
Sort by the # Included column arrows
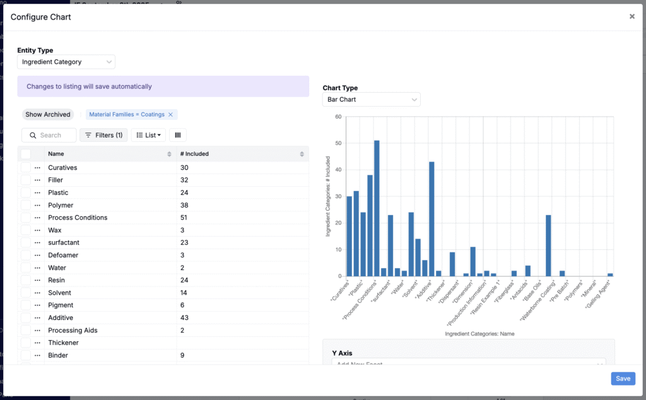pos(304,154)
